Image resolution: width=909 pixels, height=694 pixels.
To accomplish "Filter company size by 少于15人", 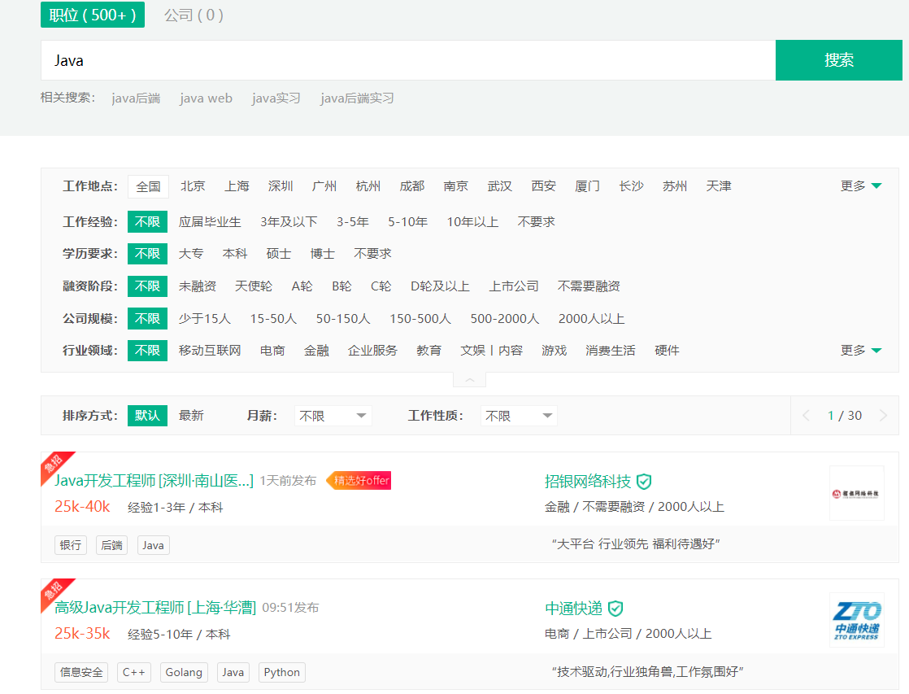I will click(205, 319).
